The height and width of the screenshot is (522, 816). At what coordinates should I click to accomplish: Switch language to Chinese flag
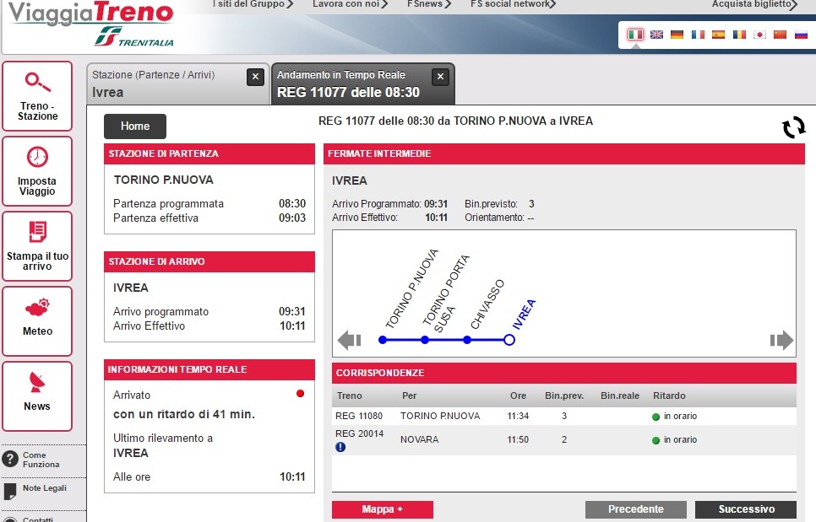click(780, 35)
